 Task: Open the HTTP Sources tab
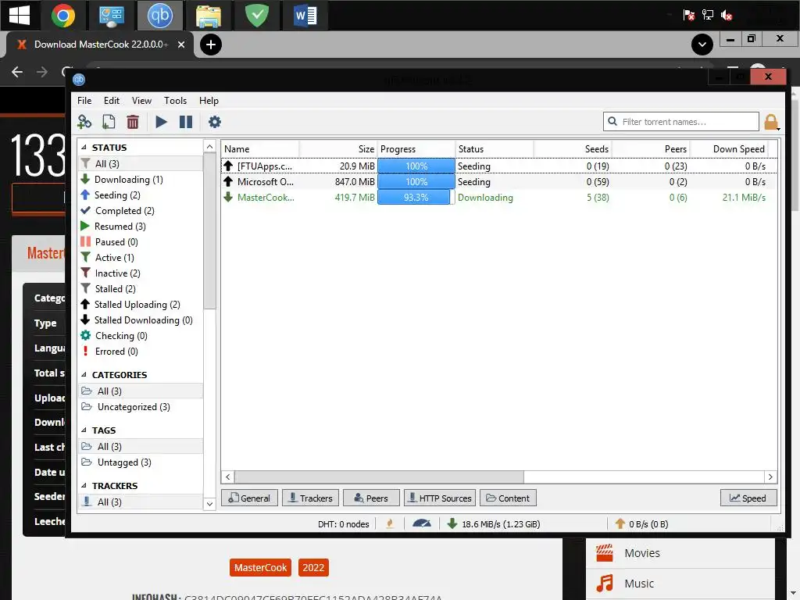click(440, 498)
